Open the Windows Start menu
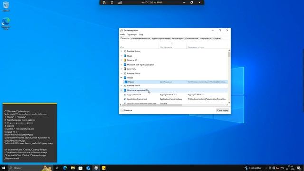This screenshot has width=304, height=171. point(4,168)
